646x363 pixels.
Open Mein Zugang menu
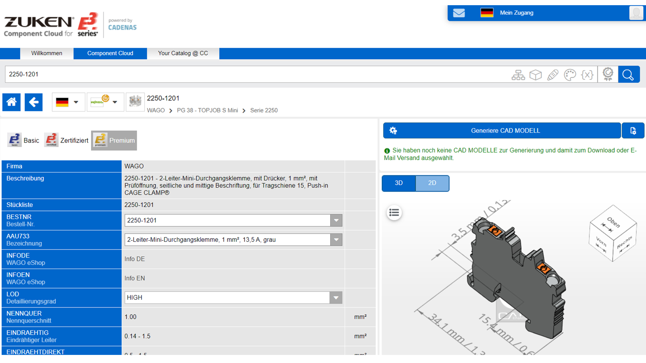tap(516, 13)
